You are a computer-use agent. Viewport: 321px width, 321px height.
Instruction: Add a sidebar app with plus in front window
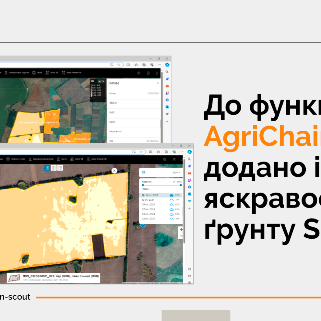pyautogui.click(x=189, y=208)
